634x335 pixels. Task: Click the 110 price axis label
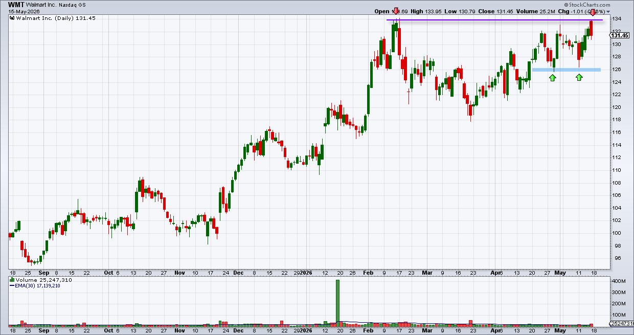[617, 170]
